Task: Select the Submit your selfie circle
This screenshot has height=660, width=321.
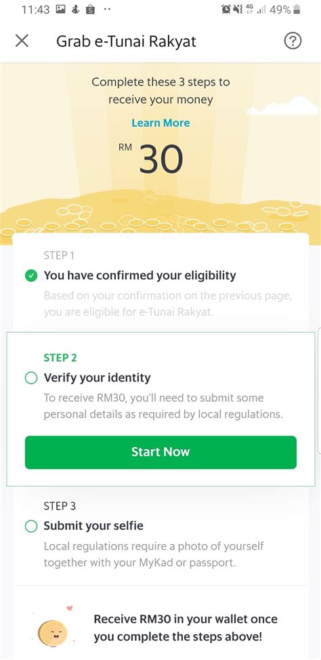Action: coord(30,526)
